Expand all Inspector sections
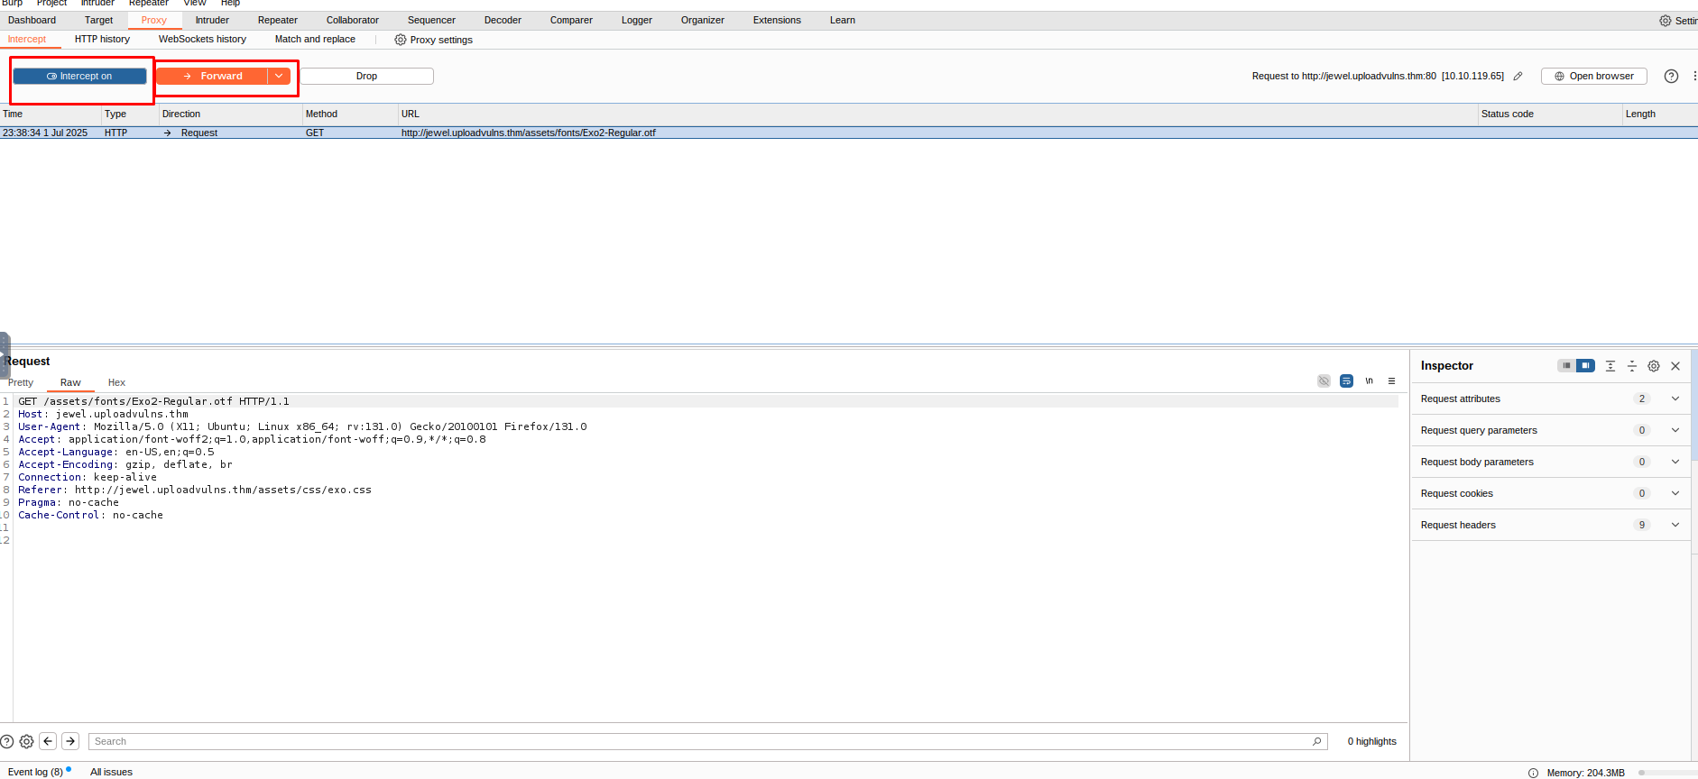Screen dimensions: 1698x779 (1610, 366)
